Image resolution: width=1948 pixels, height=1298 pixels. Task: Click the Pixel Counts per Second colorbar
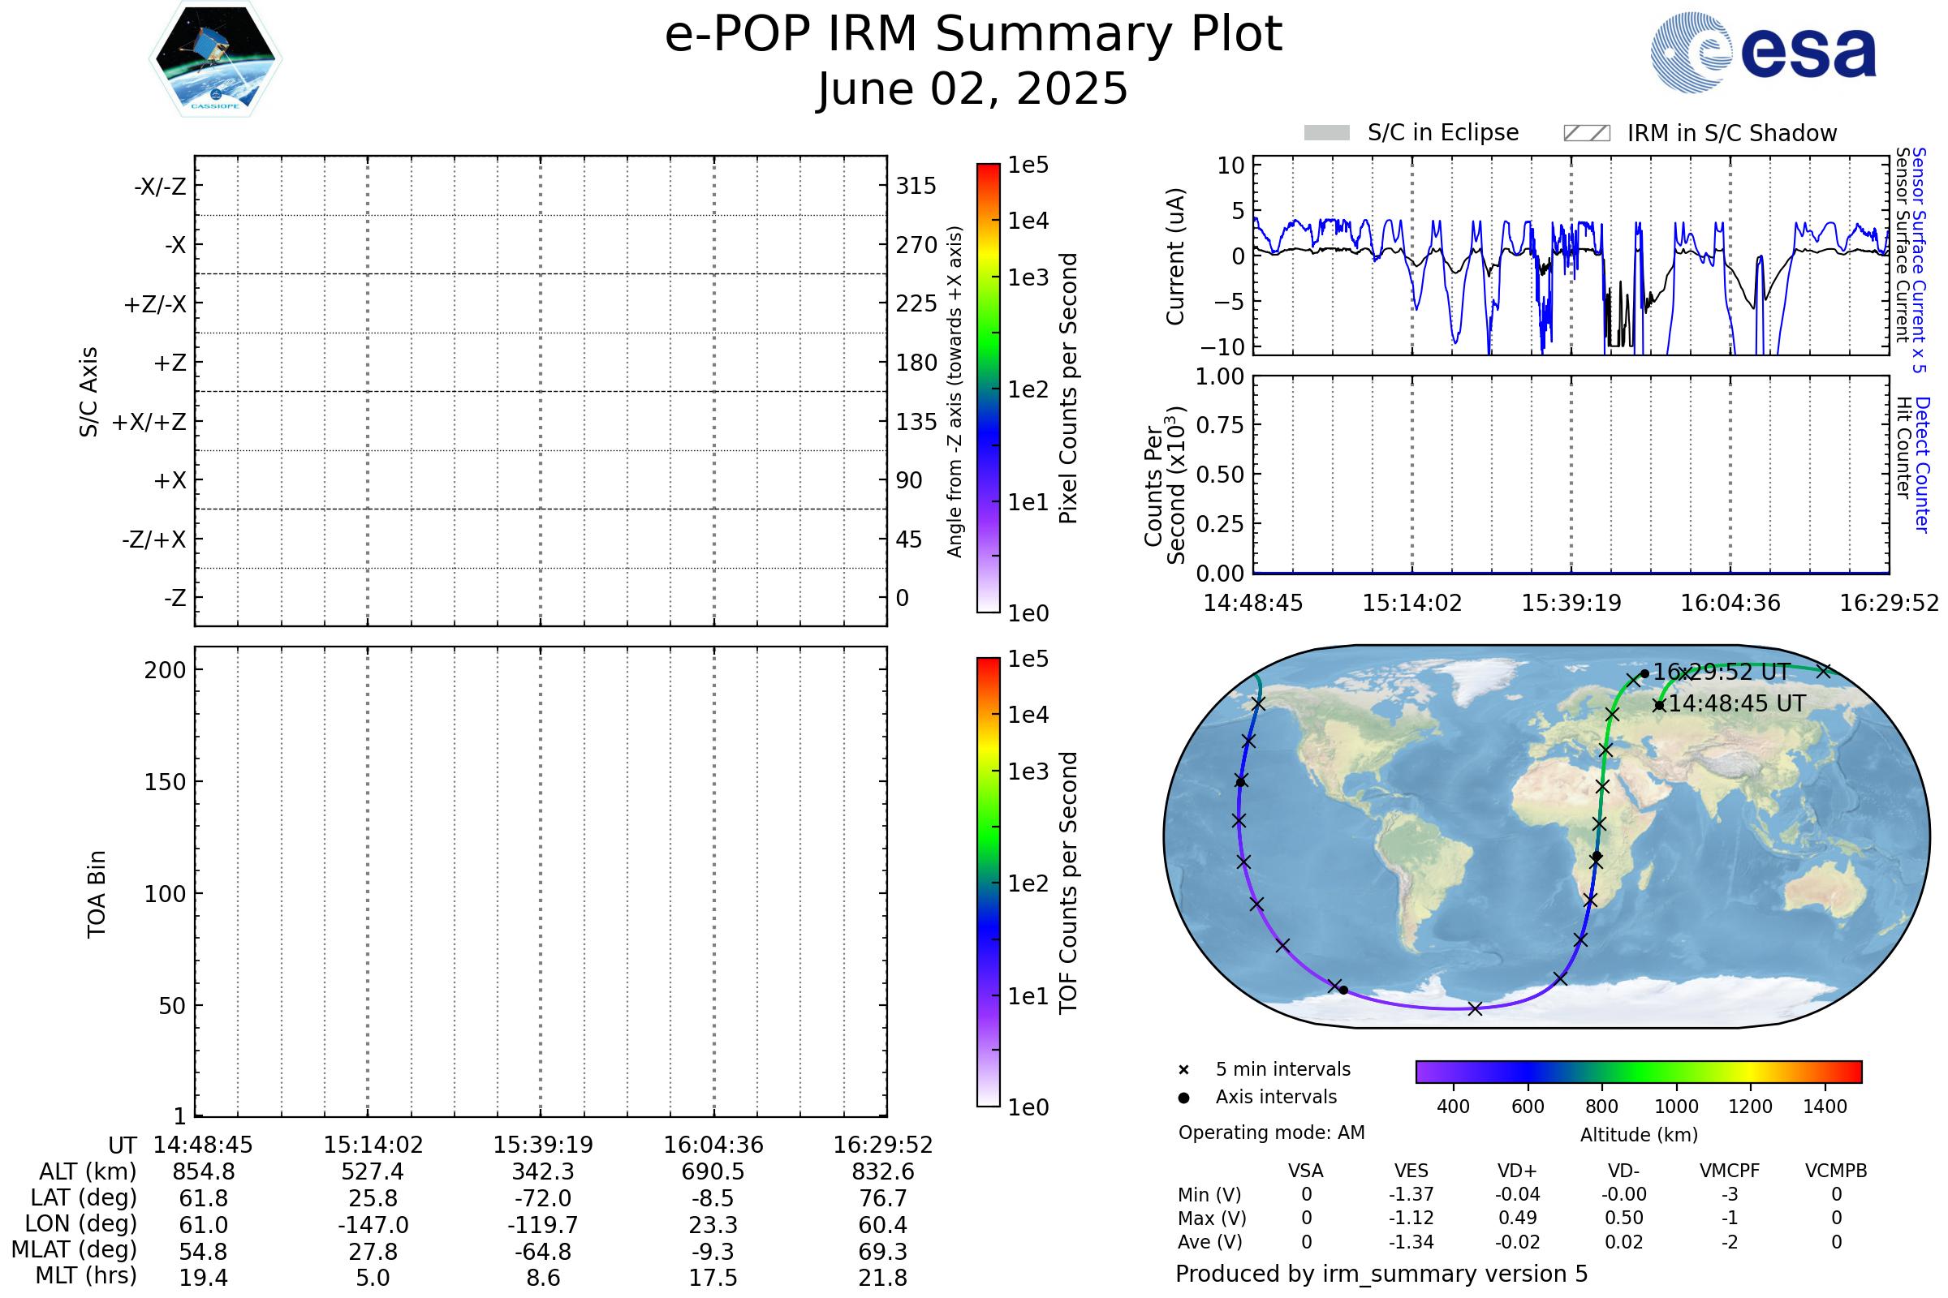pos(988,389)
